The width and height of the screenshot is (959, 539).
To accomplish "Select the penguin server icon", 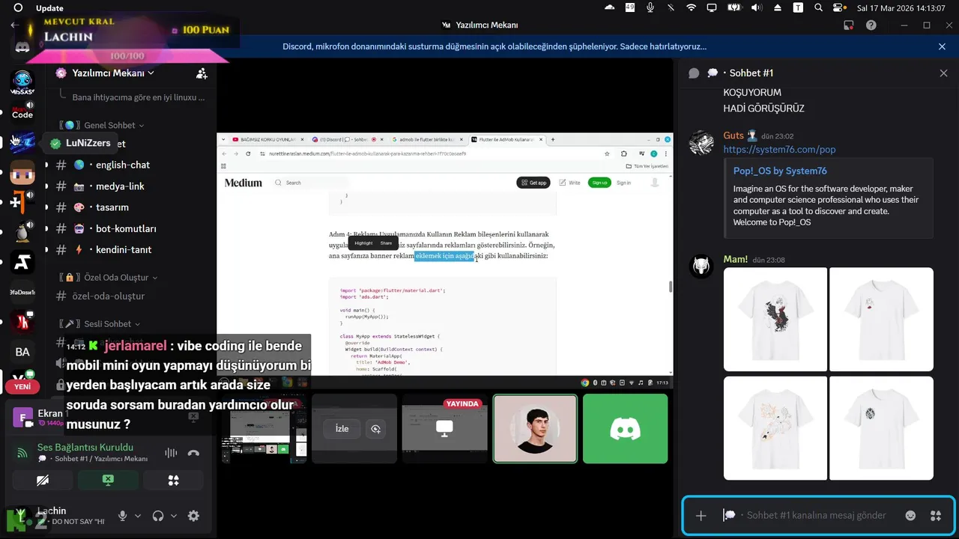I will [22, 232].
